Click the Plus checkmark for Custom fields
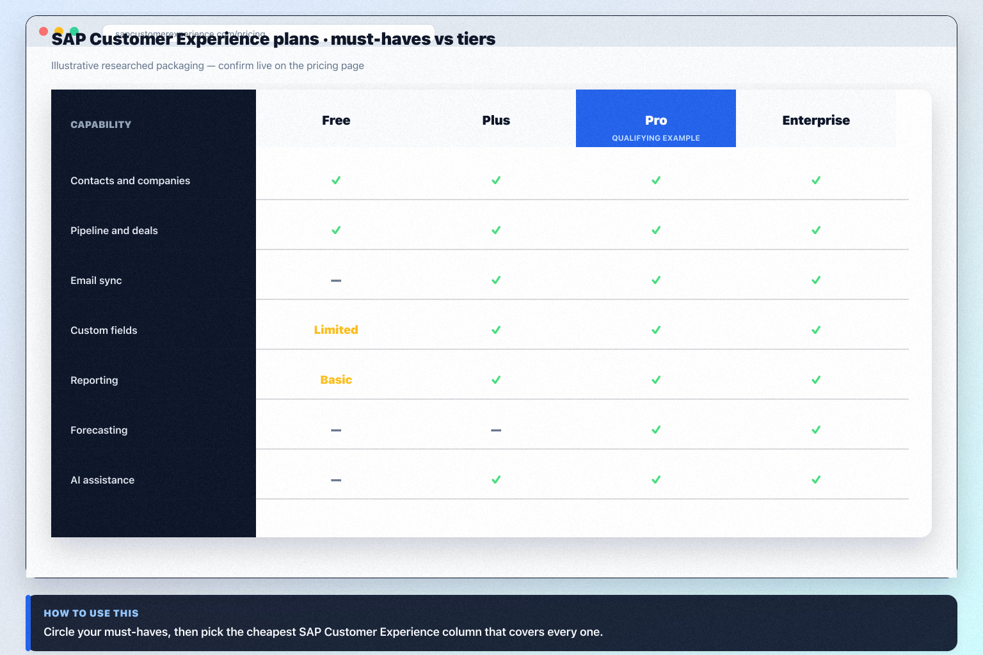Image resolution: width=983 pixels, height=655 pixels. (x=496, y=330)
